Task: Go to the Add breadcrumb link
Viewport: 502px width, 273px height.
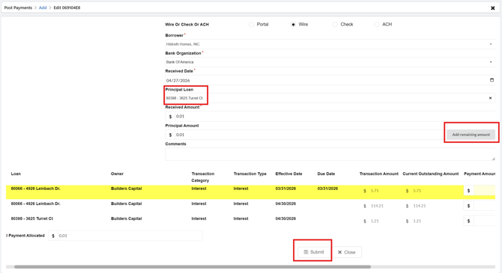Action: pyautogui.click(x=43, y=7)
